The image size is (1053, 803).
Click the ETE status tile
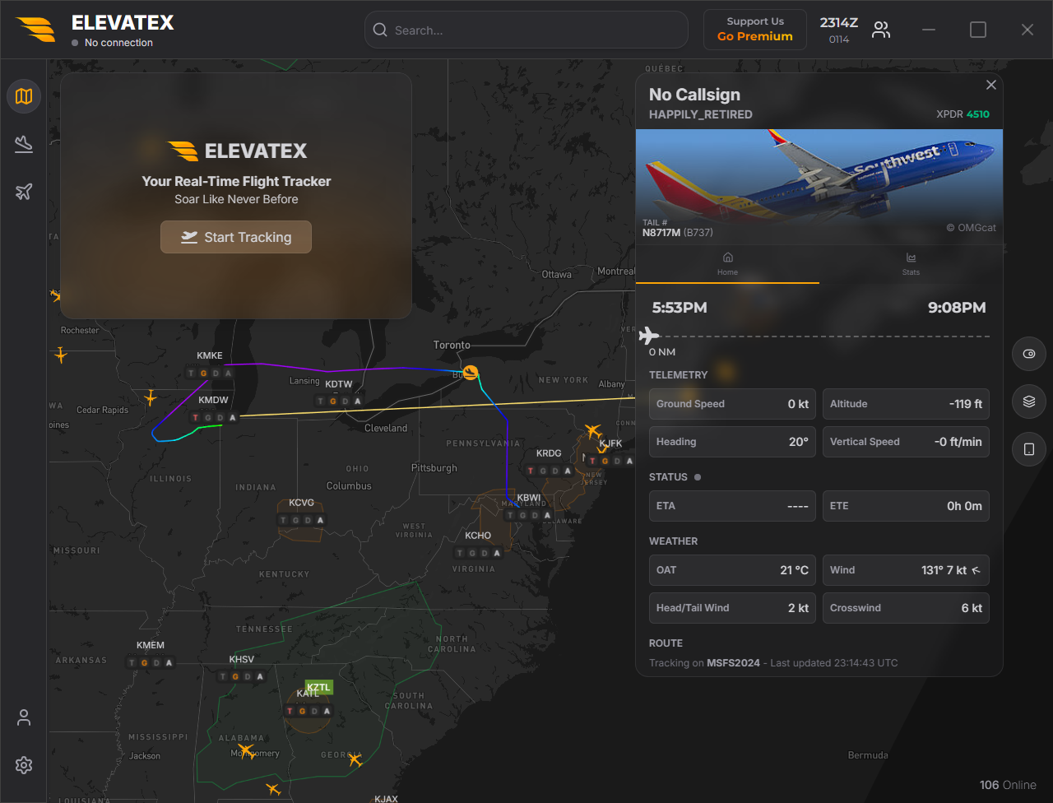coord(906,506)
